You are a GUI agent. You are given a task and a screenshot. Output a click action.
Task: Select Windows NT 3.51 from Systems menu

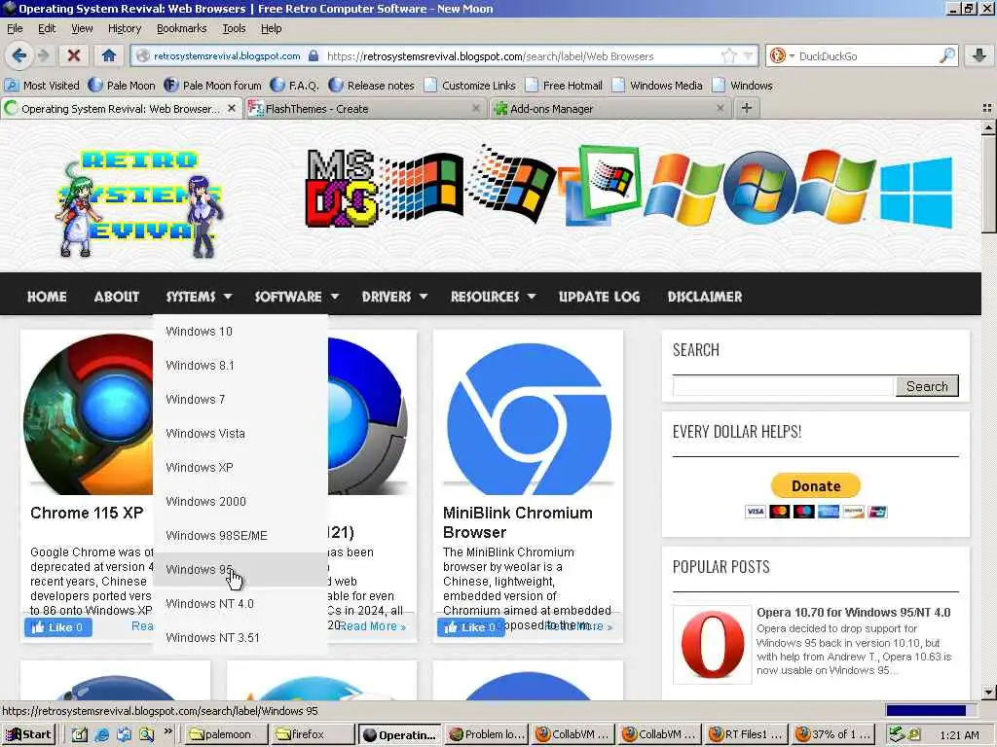240,638
